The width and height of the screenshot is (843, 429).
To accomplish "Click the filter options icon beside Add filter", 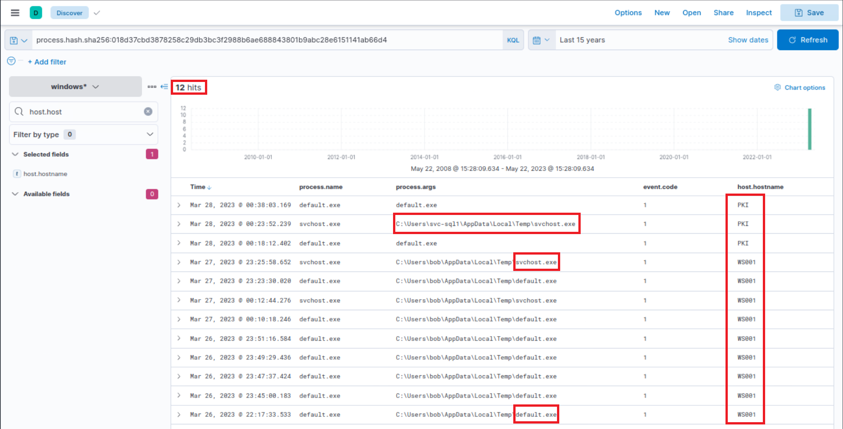I will 11,61.
